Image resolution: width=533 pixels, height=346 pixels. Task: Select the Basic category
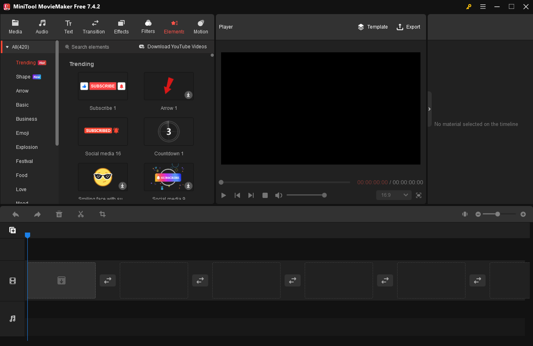(x=23, y=105)
